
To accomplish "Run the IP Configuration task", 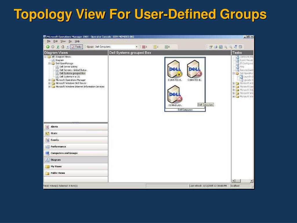I will pos(246,64).
